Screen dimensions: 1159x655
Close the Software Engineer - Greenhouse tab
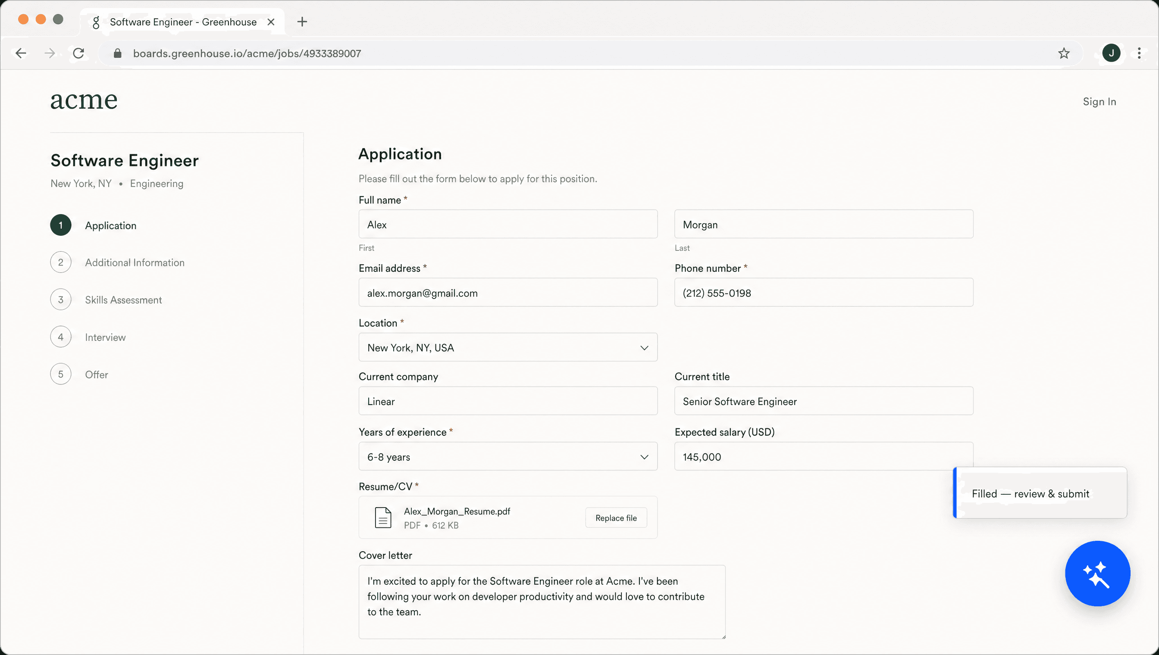[x=271, y=22]
